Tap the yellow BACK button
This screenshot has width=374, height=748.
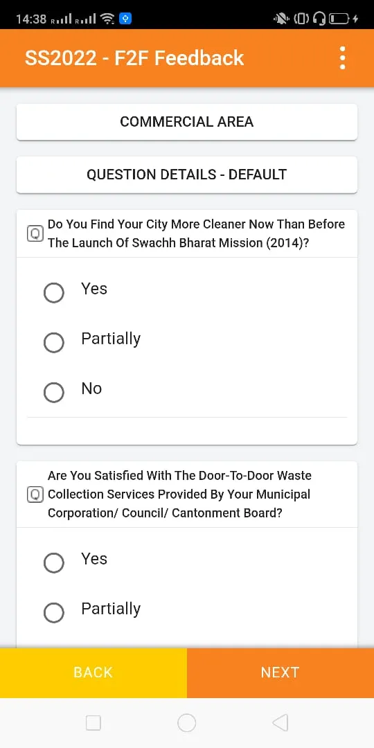click(x=93, y=673)
